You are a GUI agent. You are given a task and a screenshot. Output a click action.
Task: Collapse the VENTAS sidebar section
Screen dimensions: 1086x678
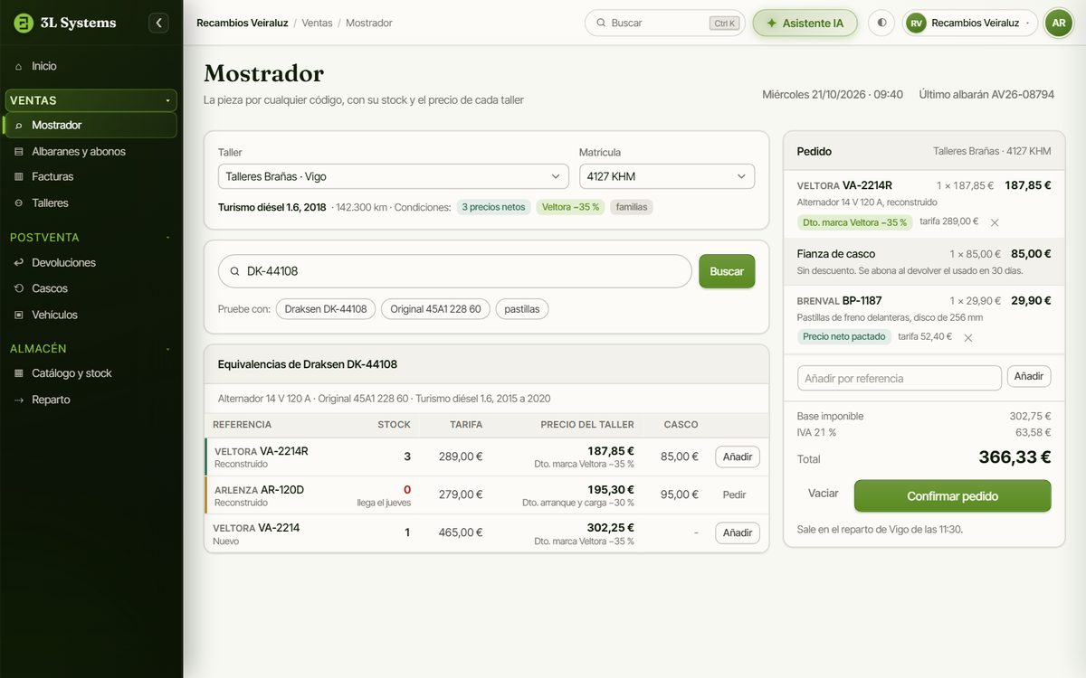click(91, 100)
